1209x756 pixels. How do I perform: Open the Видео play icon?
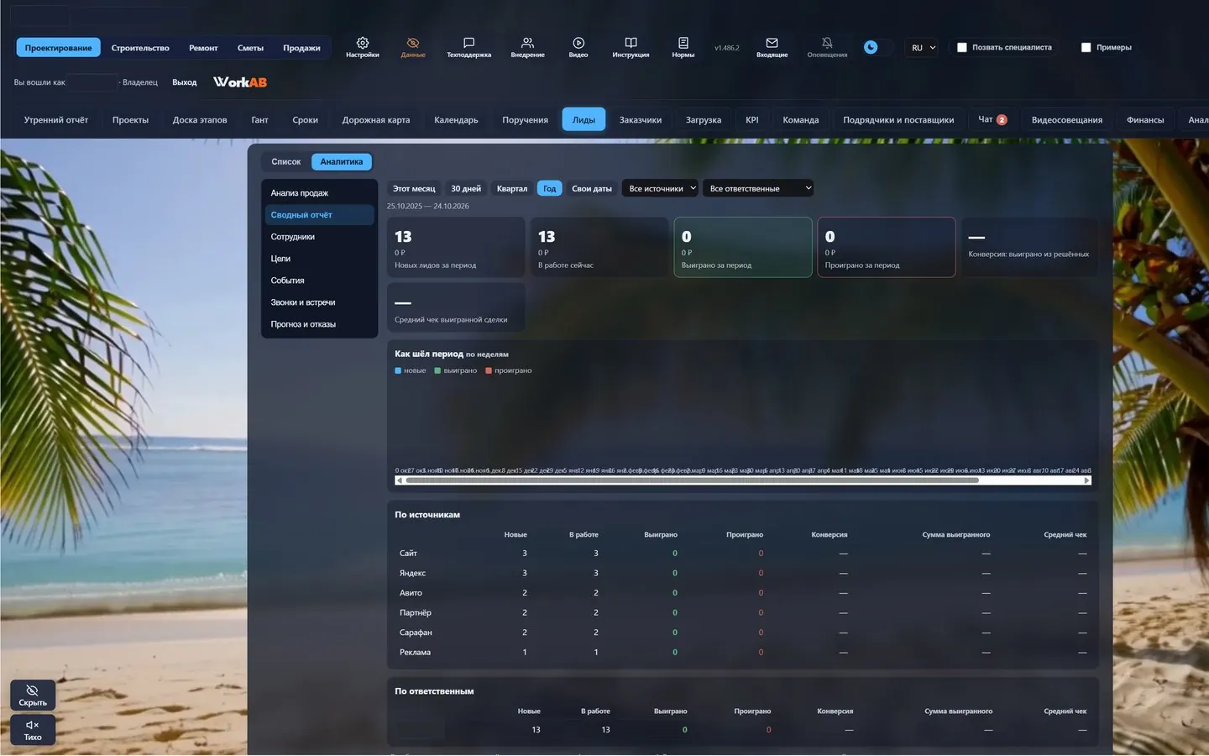point(578,43)
